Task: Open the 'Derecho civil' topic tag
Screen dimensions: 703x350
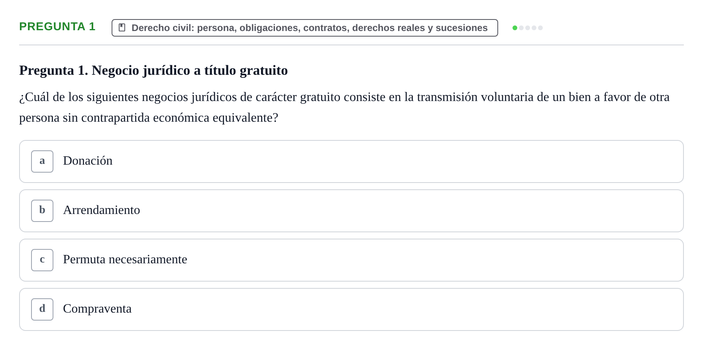Action: pyautogui.click(x=305, y=28)
